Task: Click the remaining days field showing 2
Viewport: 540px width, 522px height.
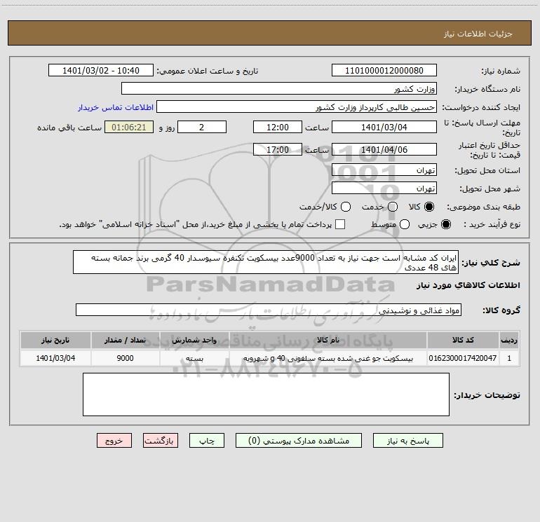Action: pos(202,127)
